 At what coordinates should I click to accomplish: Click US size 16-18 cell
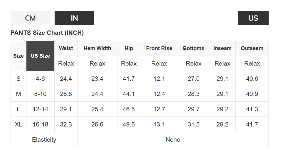(40, 124)
